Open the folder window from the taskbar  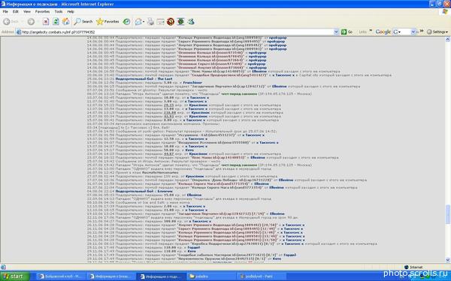(210, 277)
